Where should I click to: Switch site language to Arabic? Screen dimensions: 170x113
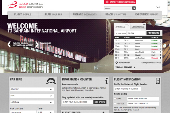[x=158, y=7]
